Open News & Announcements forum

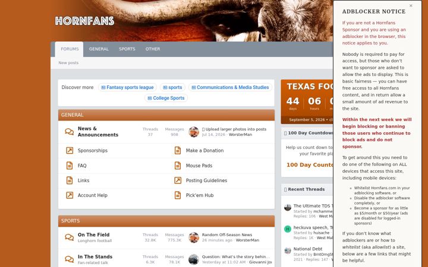pos(98,132)
